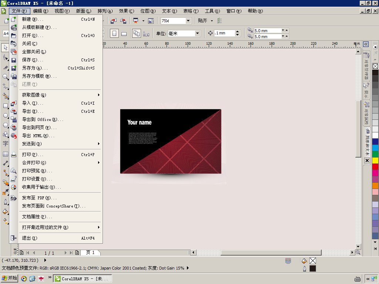Apply layout to current page only icon
The width and height of the screenshot is (379, 284).
(146, 34)
